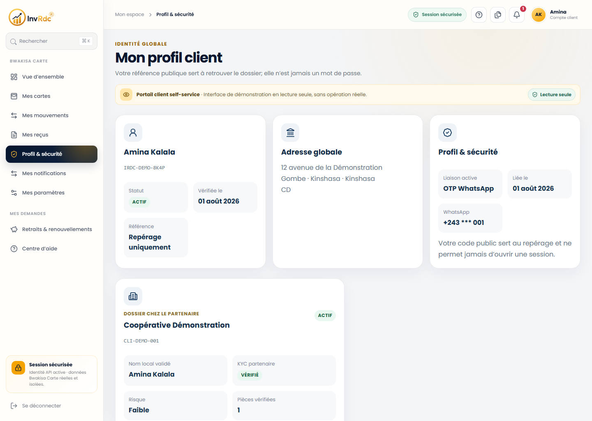Follow the Mon espace breadcrumb link
The image size is (592, 421).
[x=129, y=14]
